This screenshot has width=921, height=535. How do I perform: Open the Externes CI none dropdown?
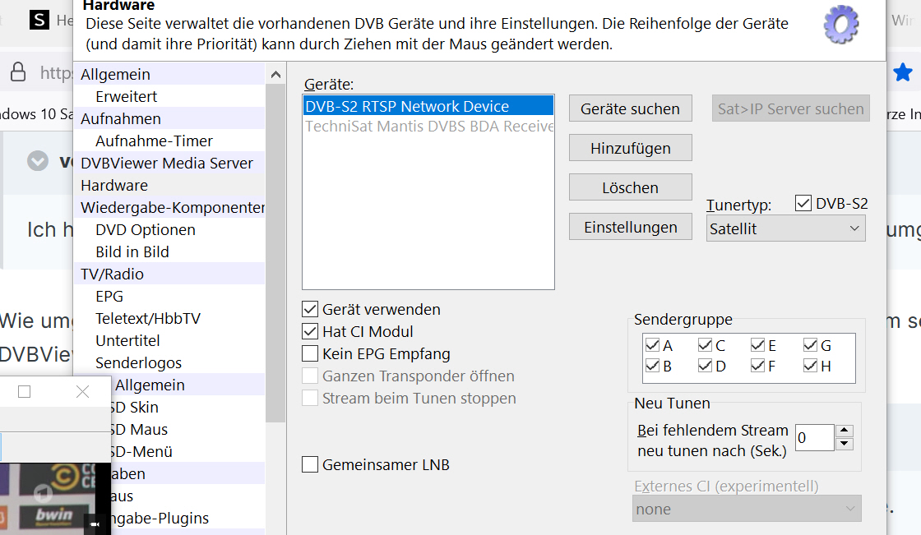point(747,509)
